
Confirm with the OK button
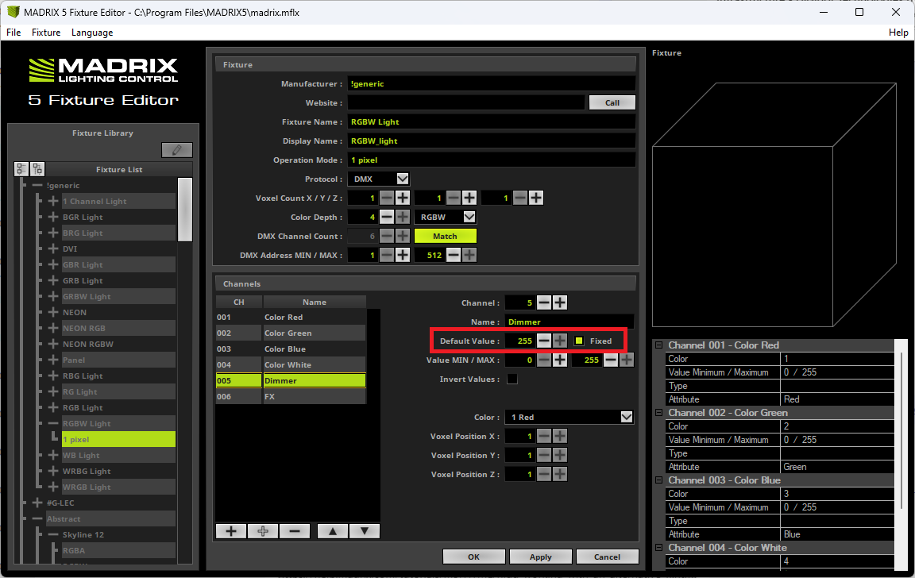pos(474,557)
